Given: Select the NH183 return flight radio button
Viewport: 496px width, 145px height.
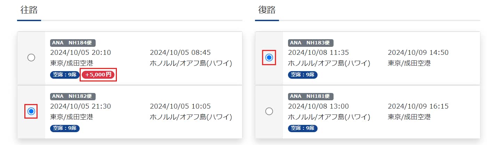Looking at the screenshot, I should tap(269, 58).
